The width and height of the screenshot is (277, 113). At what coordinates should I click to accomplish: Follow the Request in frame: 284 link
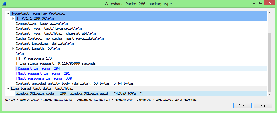39,68
